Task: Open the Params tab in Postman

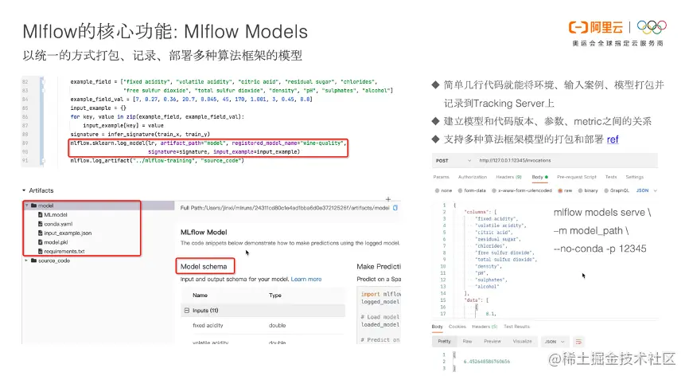Action: click(442, 177)
